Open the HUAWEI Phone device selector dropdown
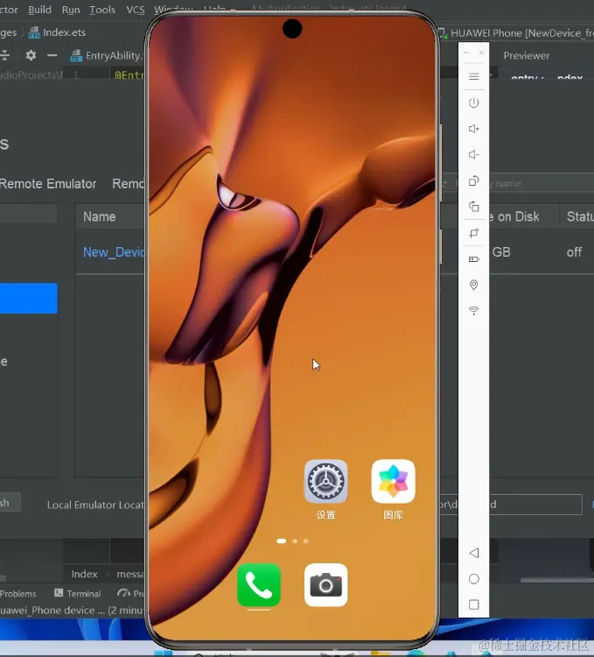 coord(515,33)
